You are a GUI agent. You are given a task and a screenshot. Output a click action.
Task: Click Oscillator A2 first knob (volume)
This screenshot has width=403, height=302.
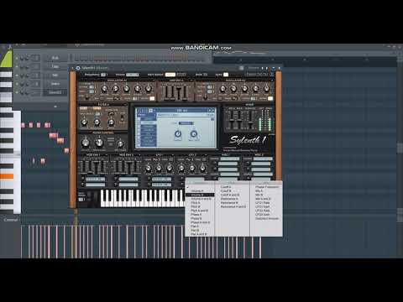(222, 89)
